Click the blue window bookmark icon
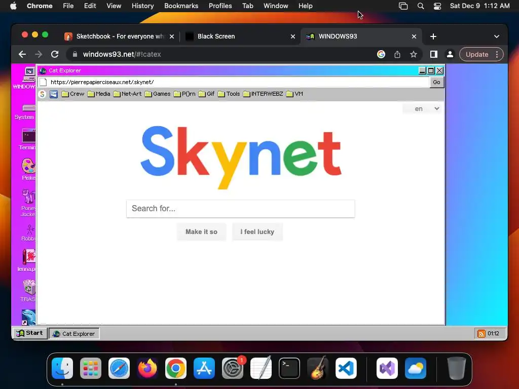The image size is (519, 389). (54, 94)
